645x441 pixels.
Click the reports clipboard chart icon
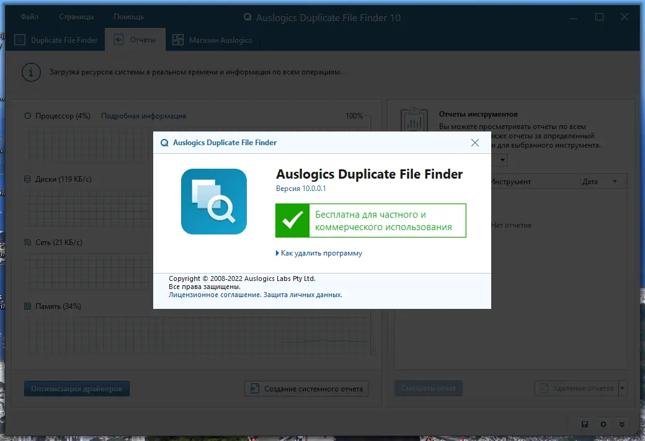(414, 120)
